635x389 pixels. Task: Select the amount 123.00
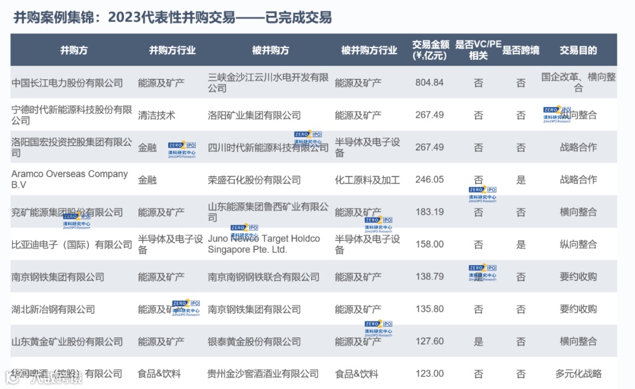(430, 373)
